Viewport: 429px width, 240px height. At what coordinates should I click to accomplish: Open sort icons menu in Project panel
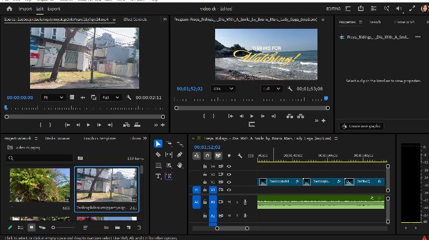click(x=85, y=227)
